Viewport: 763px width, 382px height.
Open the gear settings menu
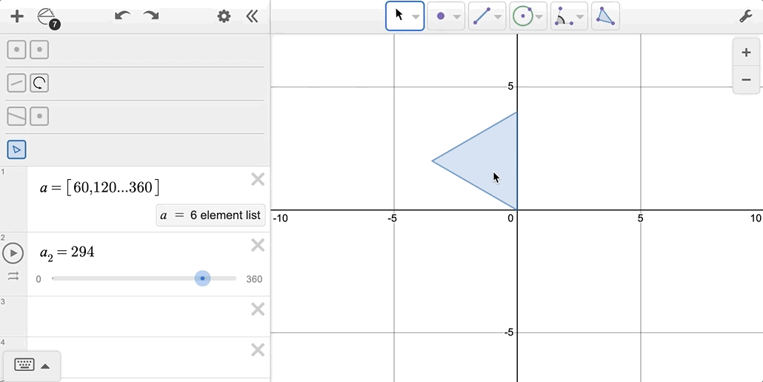tap(224, 16)
